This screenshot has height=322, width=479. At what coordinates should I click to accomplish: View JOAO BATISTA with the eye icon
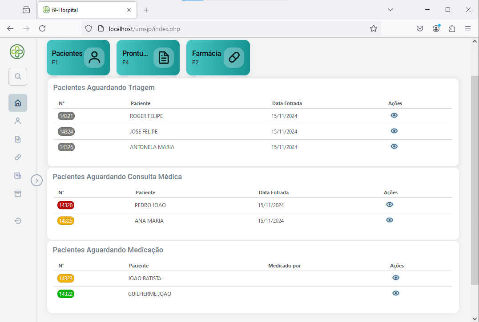click(395, 278)
